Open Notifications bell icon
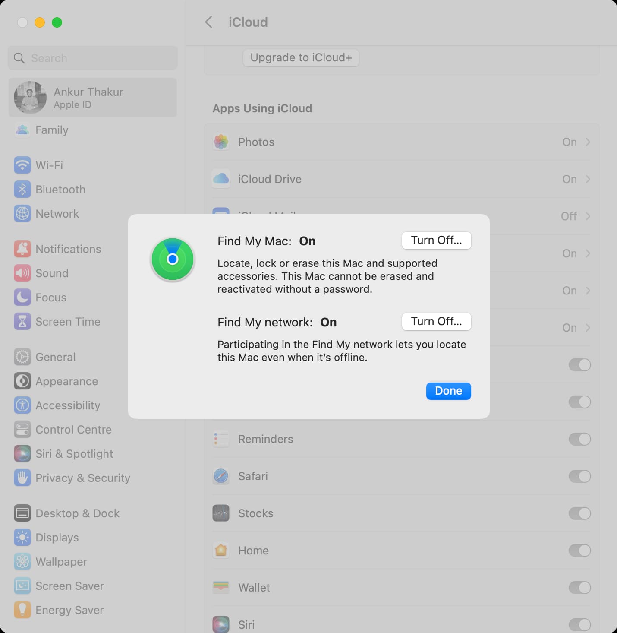 22,249
